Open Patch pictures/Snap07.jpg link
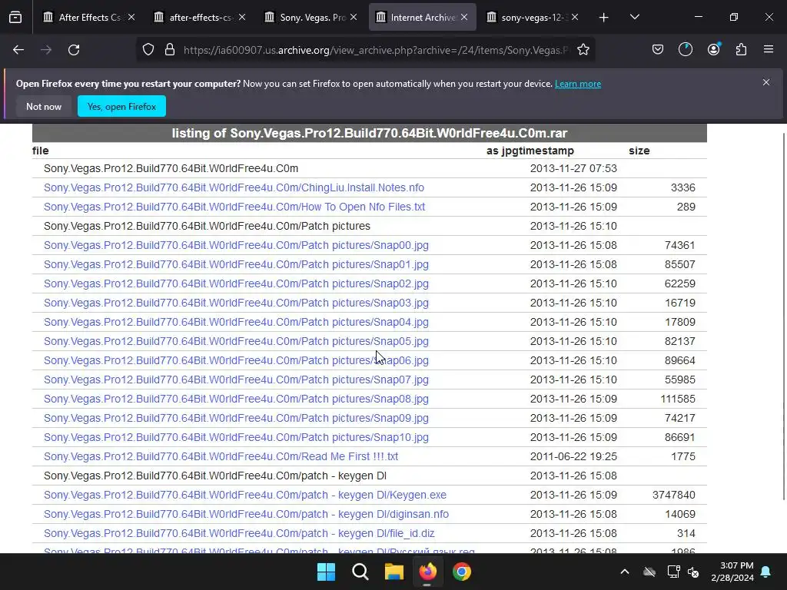This screenshot has width=787, height=590. click(x=236, y=380)
